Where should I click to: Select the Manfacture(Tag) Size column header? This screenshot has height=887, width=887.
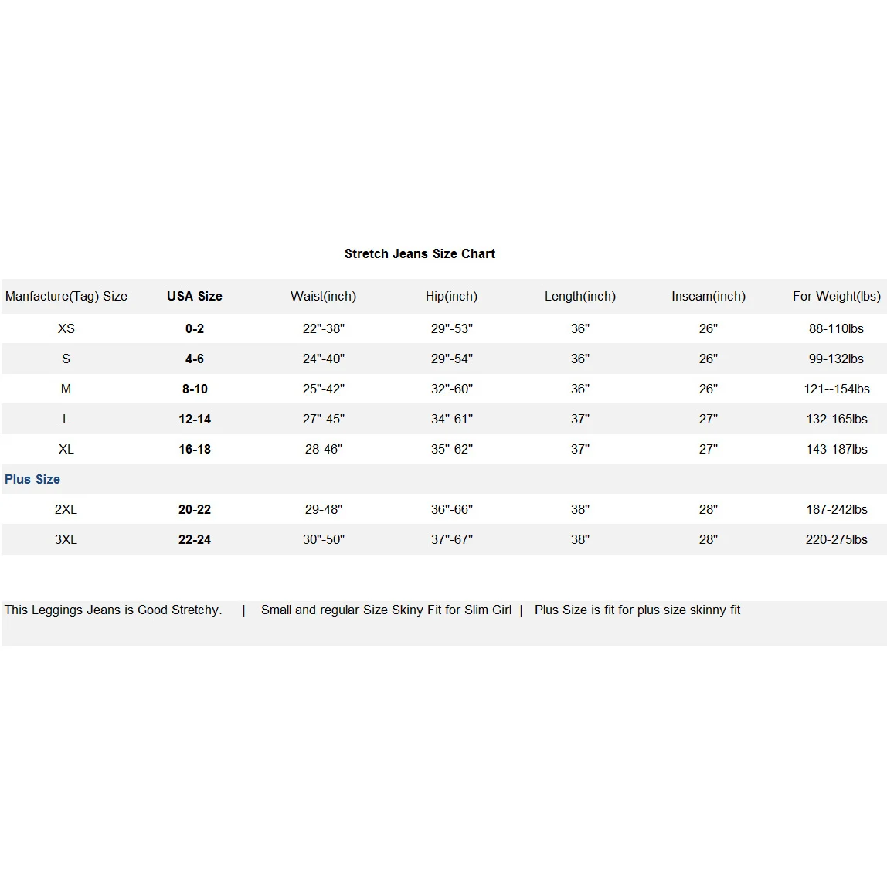[66, 297]
